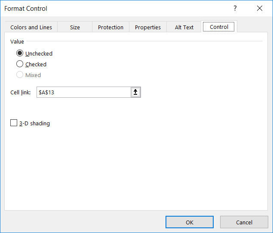Click the "Cell link:" label text
Image resolution: width=273 pixels, height=233 pixels.
[21, 92]
